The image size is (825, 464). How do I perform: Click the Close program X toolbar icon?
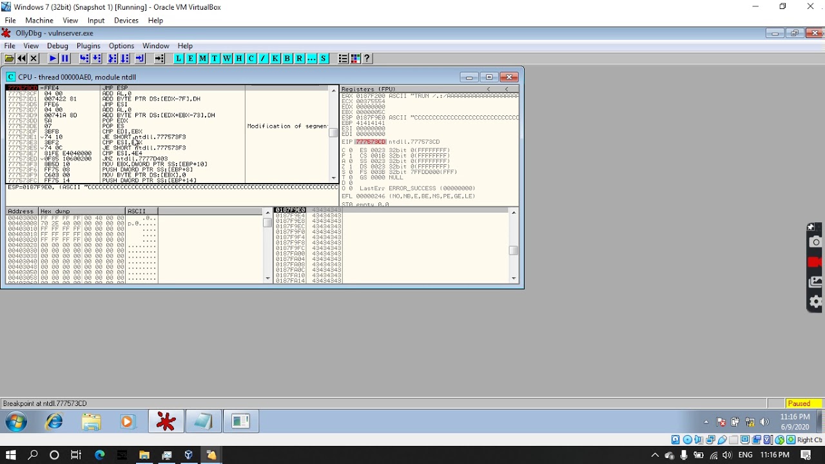pos(34,59)
